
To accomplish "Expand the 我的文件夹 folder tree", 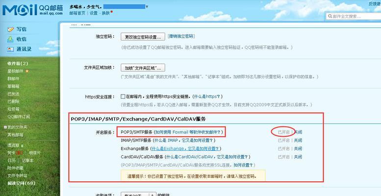I will pyautogui.click(x=5, y=127).
